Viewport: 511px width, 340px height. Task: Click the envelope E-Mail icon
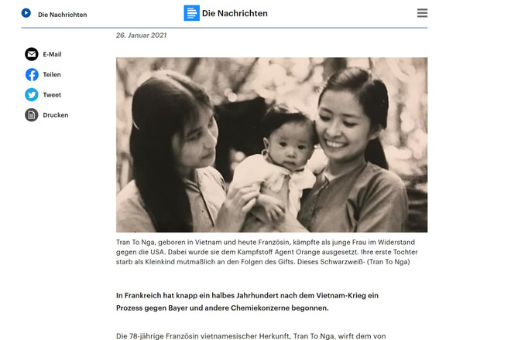tap(32, 54)
